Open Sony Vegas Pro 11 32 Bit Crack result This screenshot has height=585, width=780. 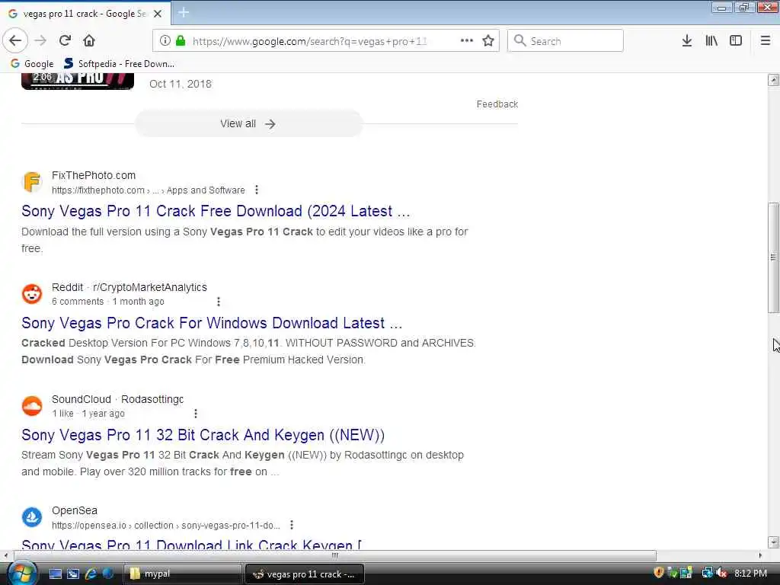pos(203,435)
